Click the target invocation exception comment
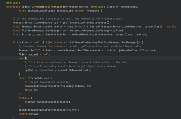Image resolution: width=181 pixels, height=119 pixels. click(47, 82)
